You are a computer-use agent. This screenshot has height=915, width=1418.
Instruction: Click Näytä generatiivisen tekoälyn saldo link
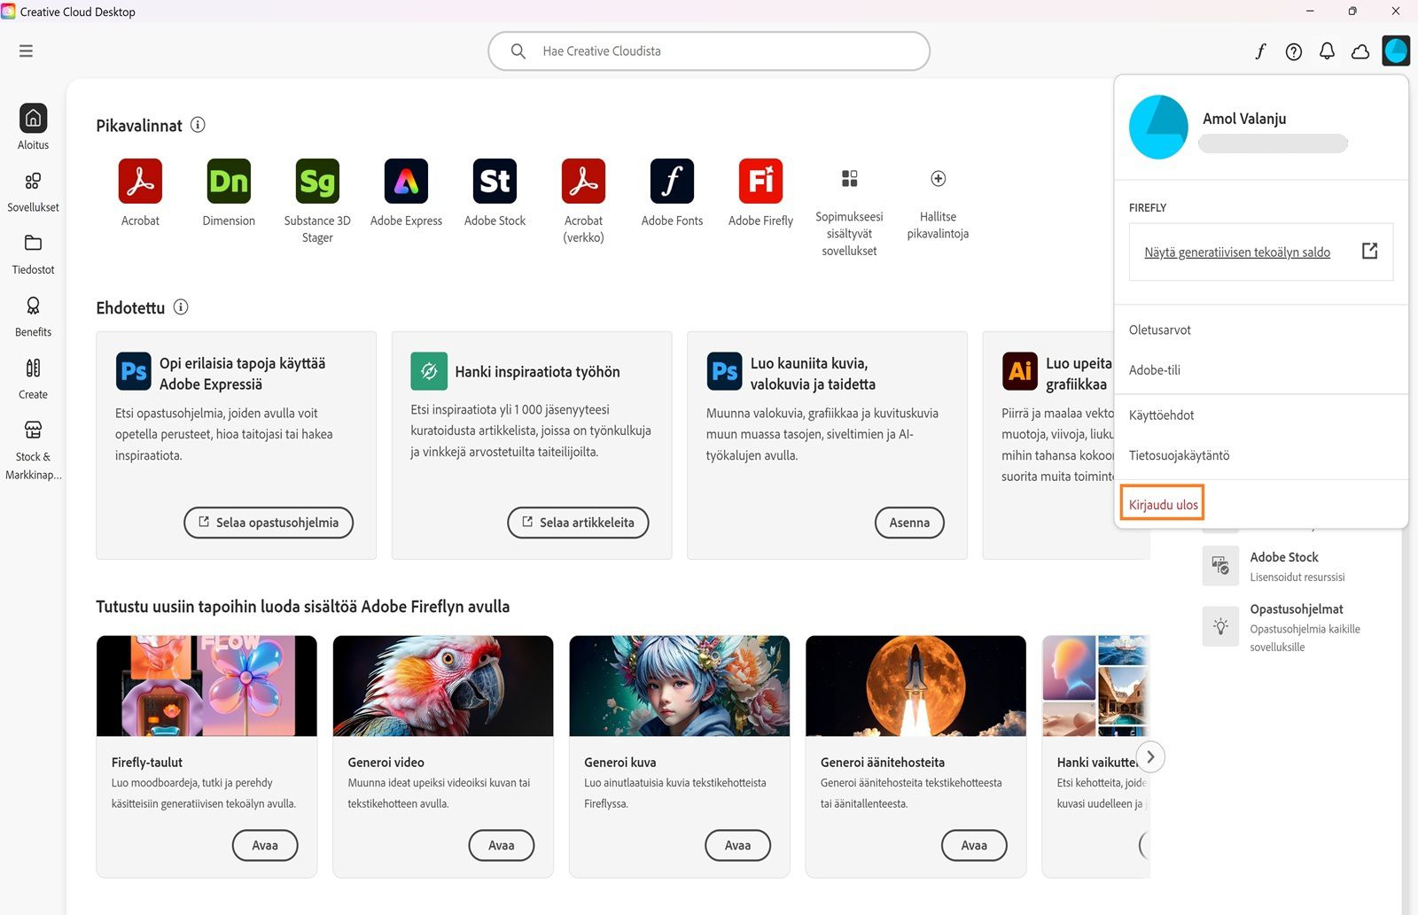[1237, 252]
